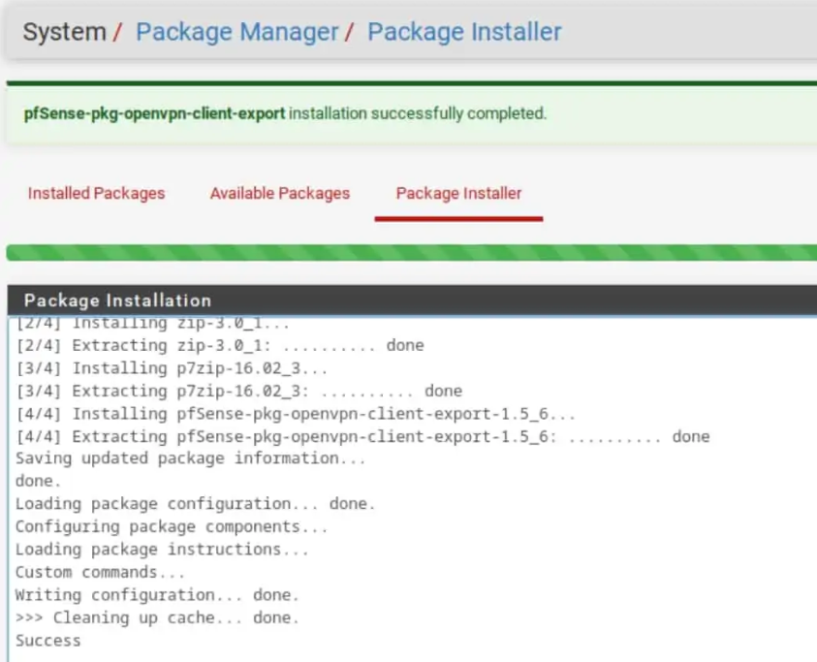Click '[4/4] Extracting pfSense-pkg-openvpn-client-export-1.5_6' line
This screenshot has width=817, height=662.
pyautogui.click(x=362, y=436)
